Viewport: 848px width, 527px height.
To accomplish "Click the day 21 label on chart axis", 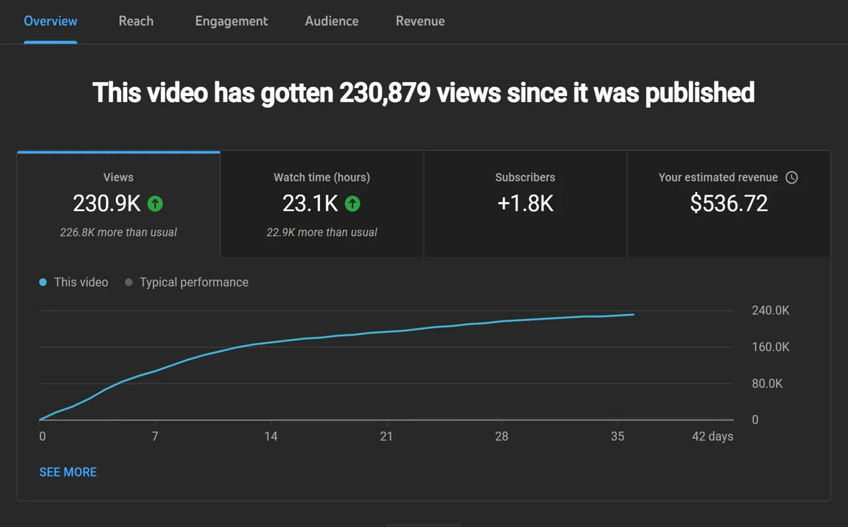I will pos(386,436).
